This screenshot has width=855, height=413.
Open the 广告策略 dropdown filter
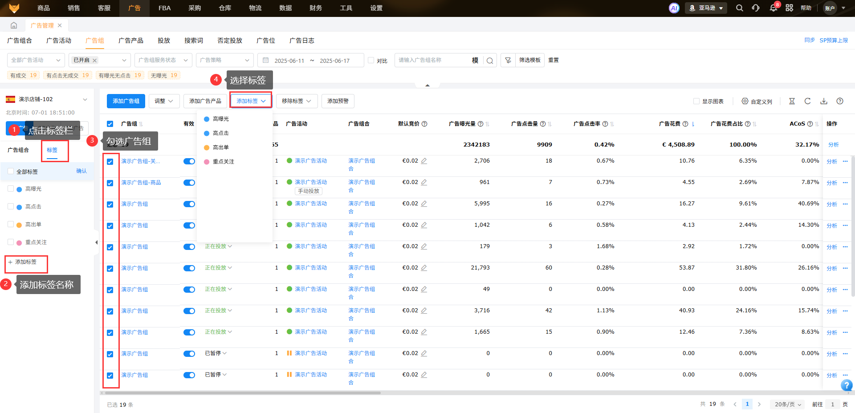coord(224,60)
